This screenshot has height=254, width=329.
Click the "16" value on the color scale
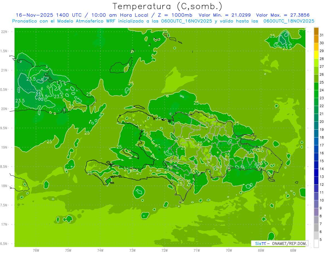322,153
